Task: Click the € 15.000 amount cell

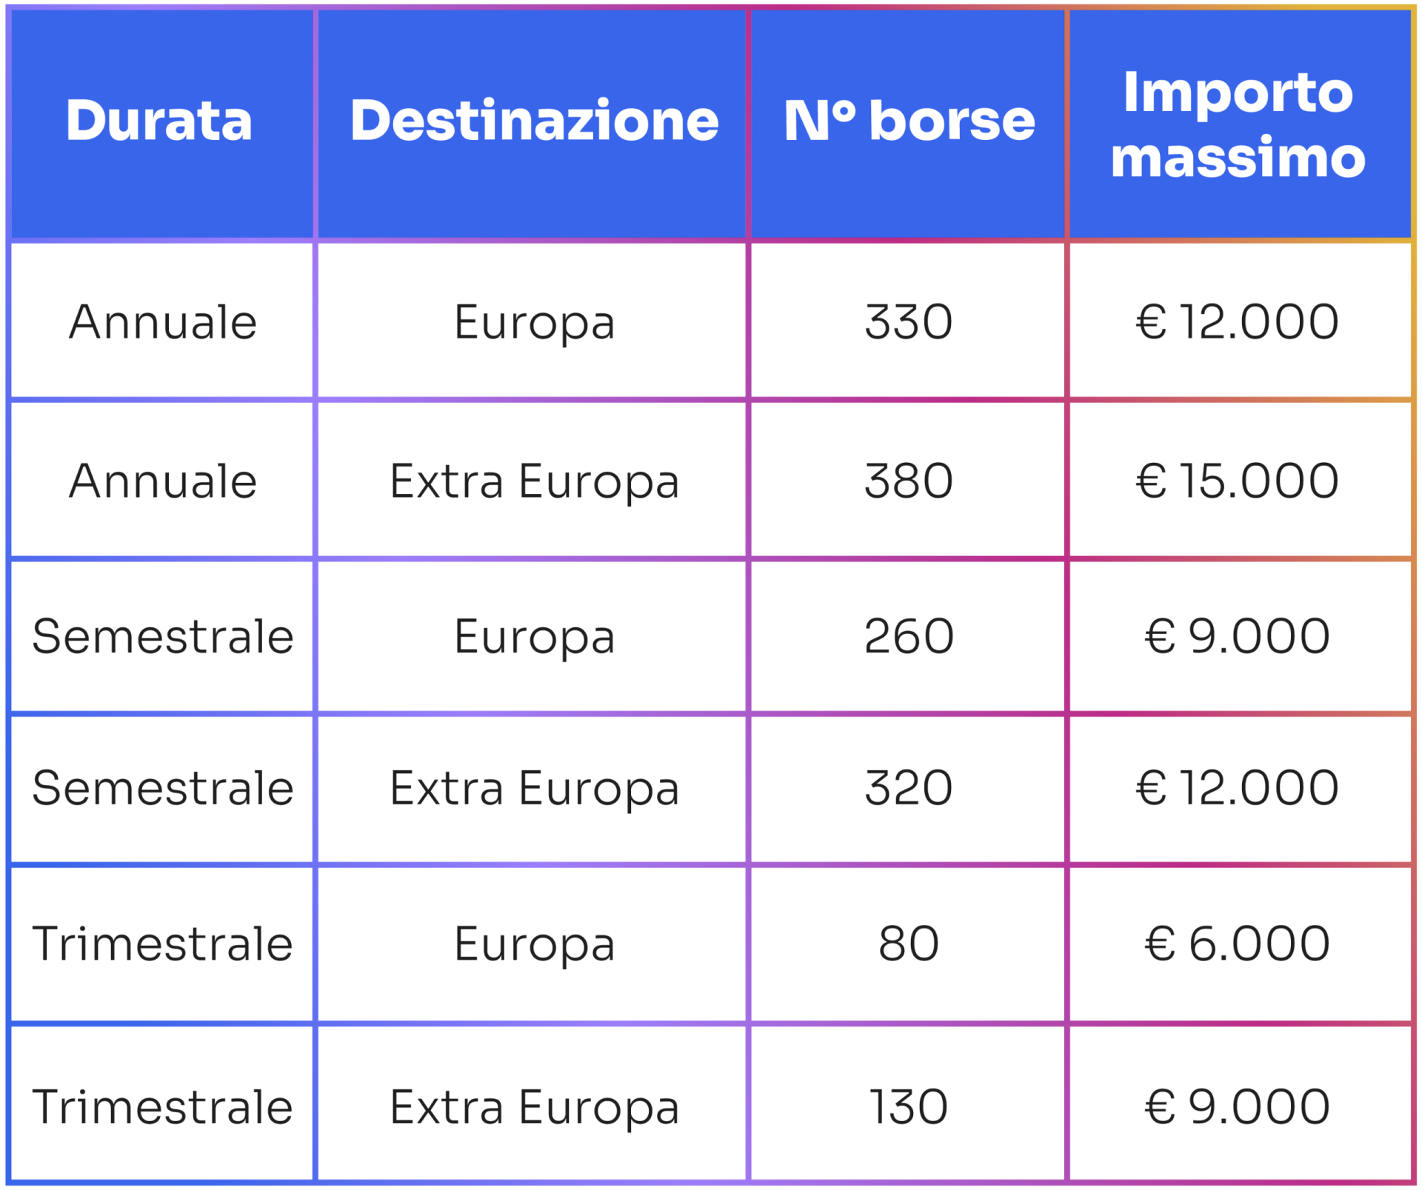Action: 1238,481
